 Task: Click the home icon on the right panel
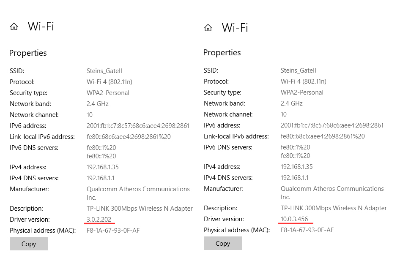[x=208, y=27]
